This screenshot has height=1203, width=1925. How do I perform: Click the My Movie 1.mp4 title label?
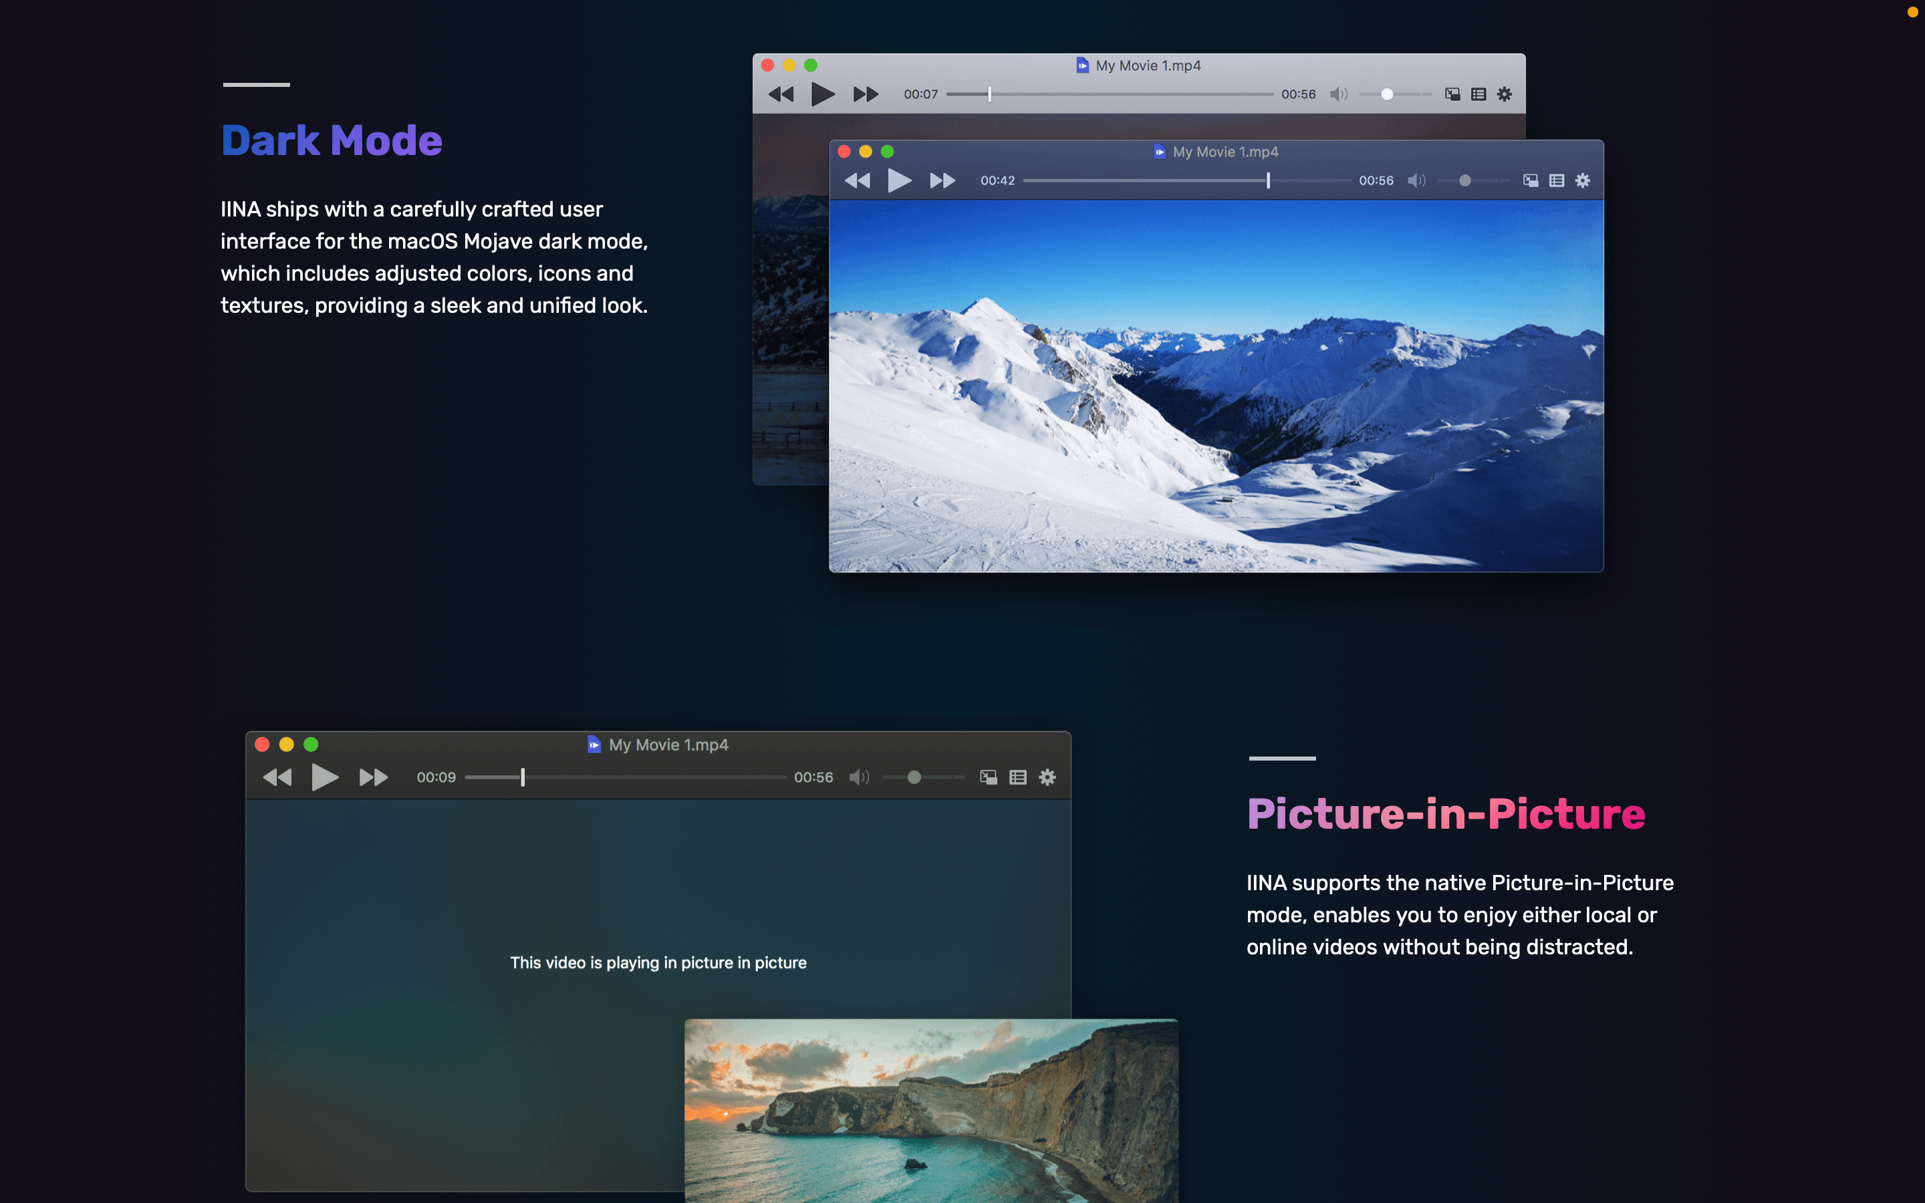coord(1138,63)
